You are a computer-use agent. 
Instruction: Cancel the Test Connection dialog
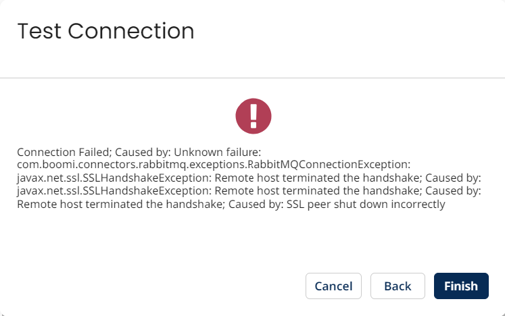pyautogui.click(x=333, y=286)
